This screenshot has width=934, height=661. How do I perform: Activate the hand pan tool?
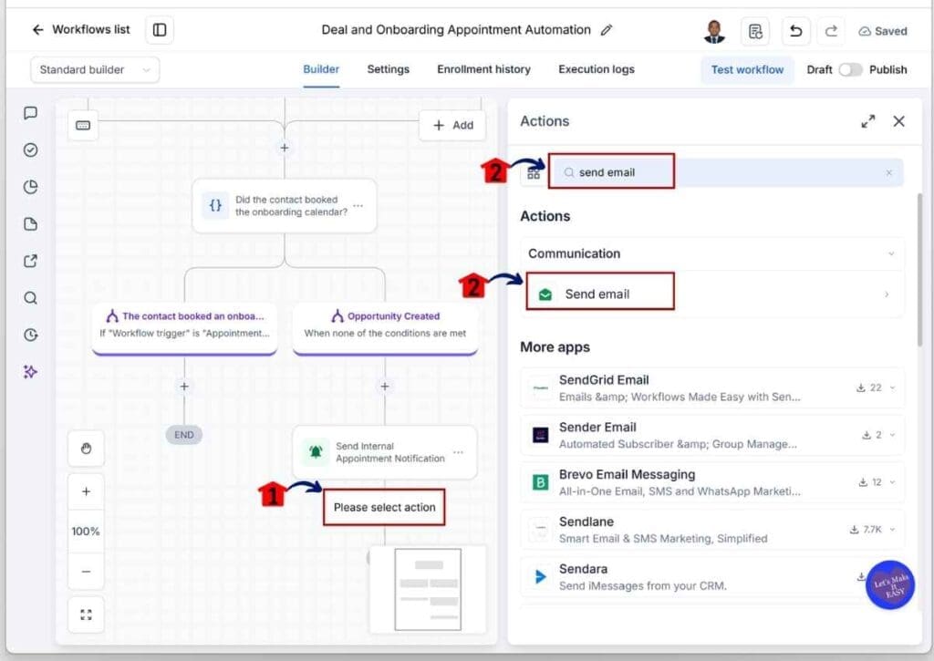pyautogui.click(x=87, y=449)
